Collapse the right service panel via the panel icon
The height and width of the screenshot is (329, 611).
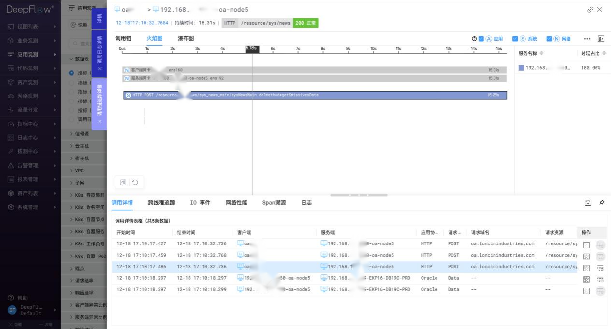click(x=601, y=38)
